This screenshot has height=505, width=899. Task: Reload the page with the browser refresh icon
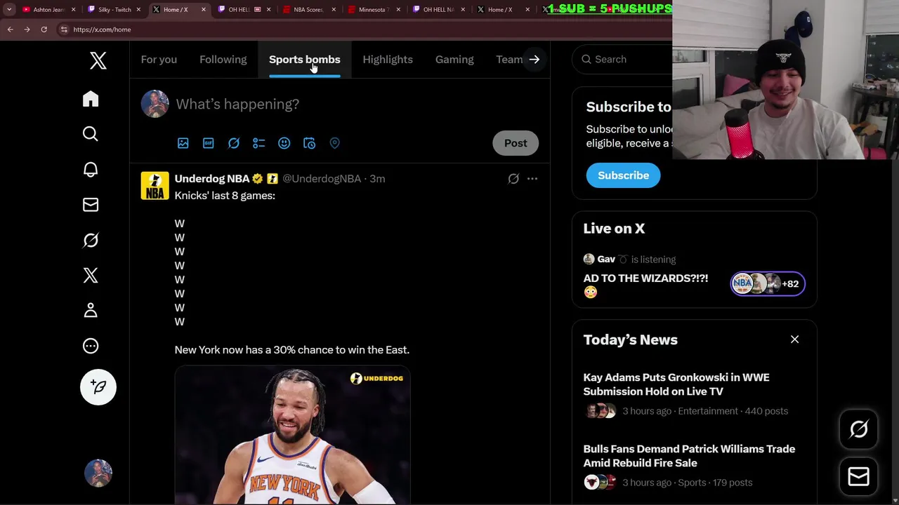click(44, 29)
